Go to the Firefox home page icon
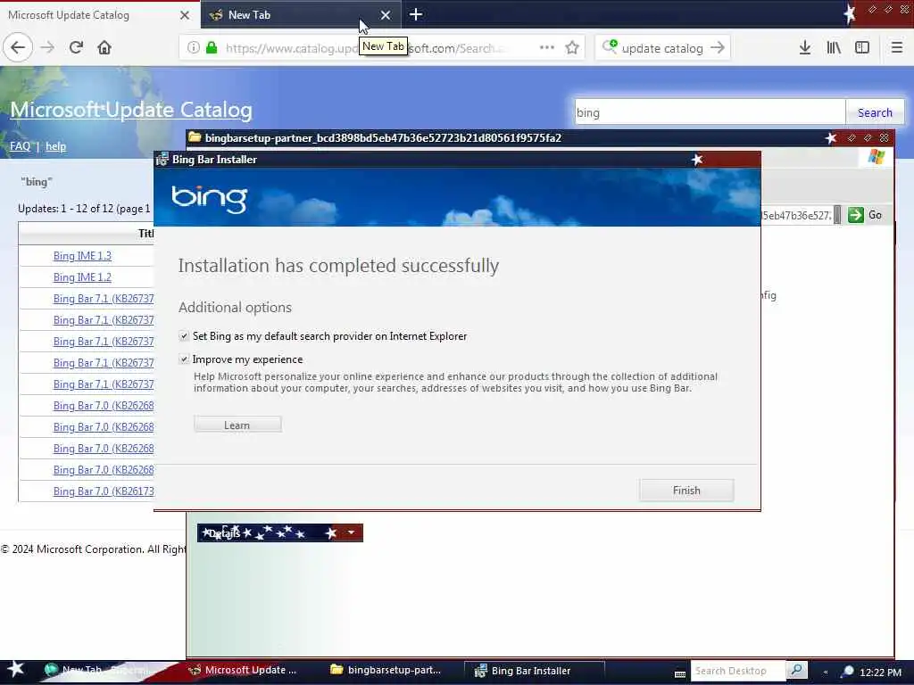Screen dimensions: 914x685 coord(104,47)
